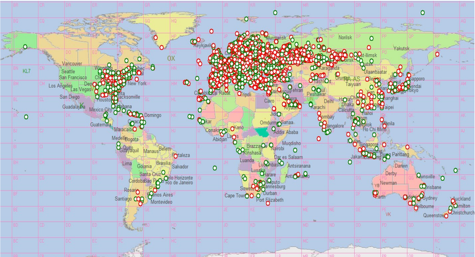The width and height of the screenshot is (475, 257).
Task: Click the red marker at Queenstown
Action: coord(446,216)
